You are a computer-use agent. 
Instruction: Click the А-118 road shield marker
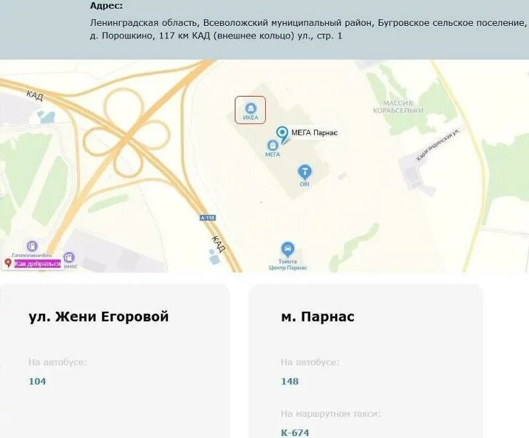[208, 218]
